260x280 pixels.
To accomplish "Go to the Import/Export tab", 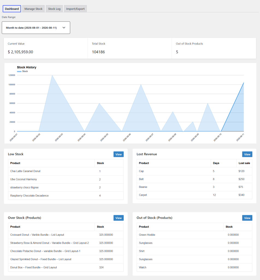I will [x=75, y=9].
